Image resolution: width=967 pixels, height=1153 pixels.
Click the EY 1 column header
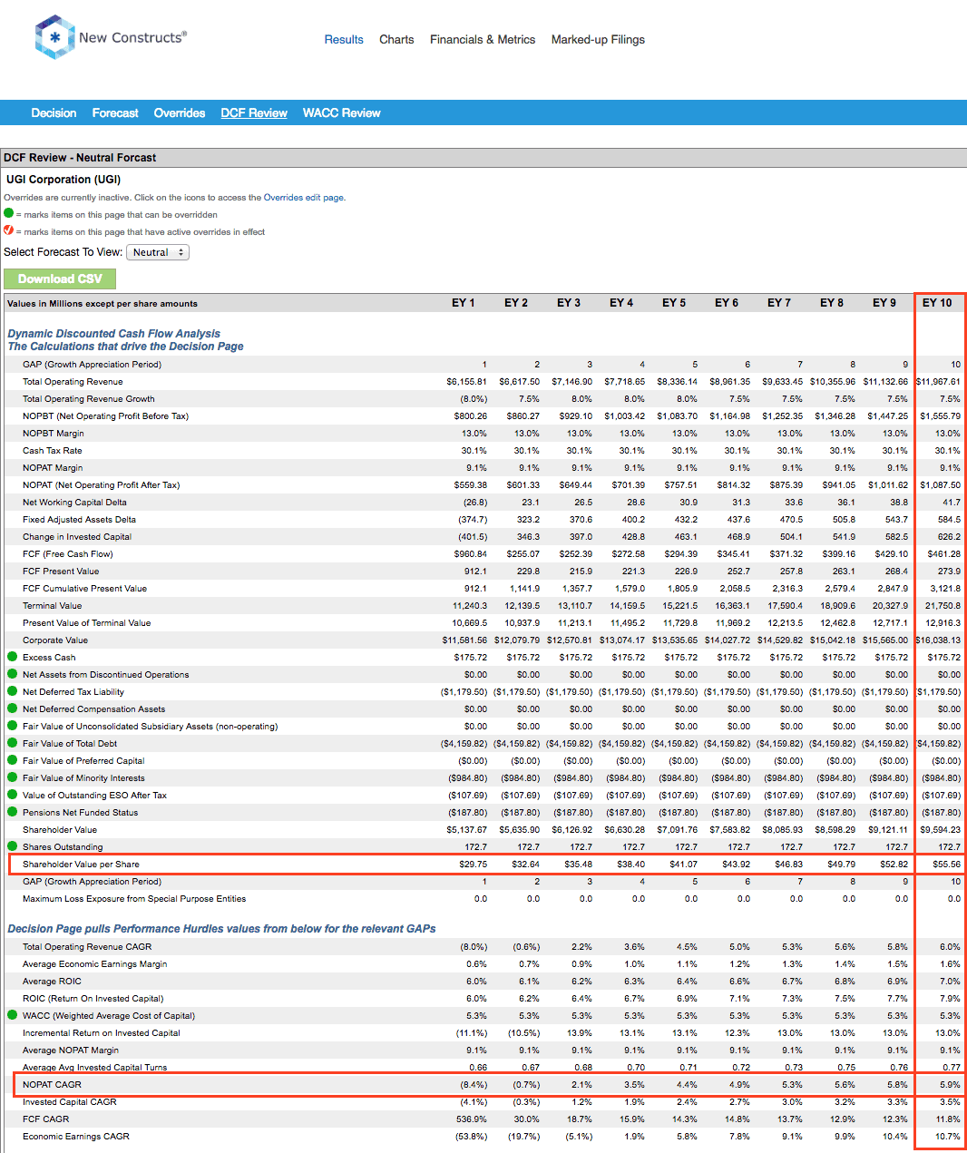pos(464,303)
